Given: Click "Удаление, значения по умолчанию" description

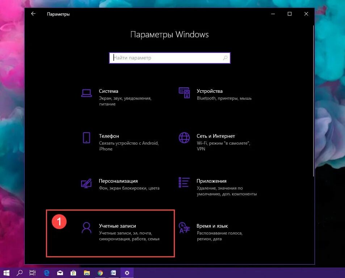Looking at the screenshot, I should click(x=227, y=191).
